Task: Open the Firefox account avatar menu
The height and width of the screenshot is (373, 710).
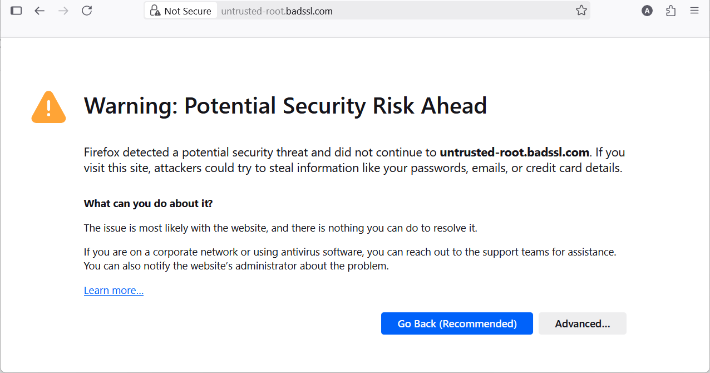Action: 647,11
